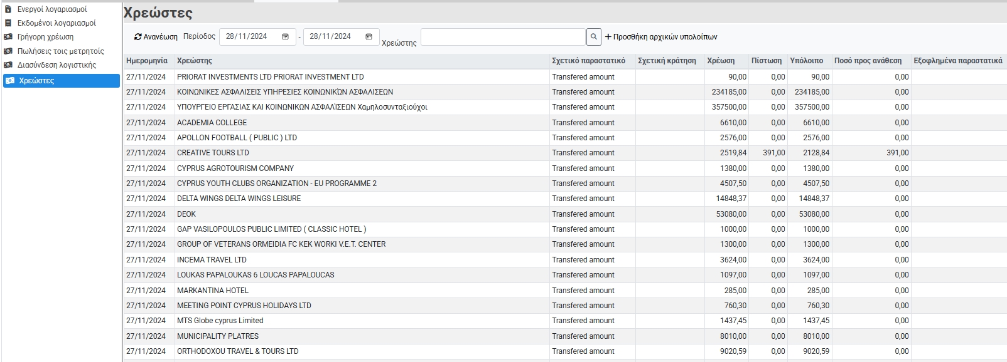Select ACADEMIA COLLEGE row
Image resolution: width=1007 pixels, height=362 pixels.
[565, 123]
